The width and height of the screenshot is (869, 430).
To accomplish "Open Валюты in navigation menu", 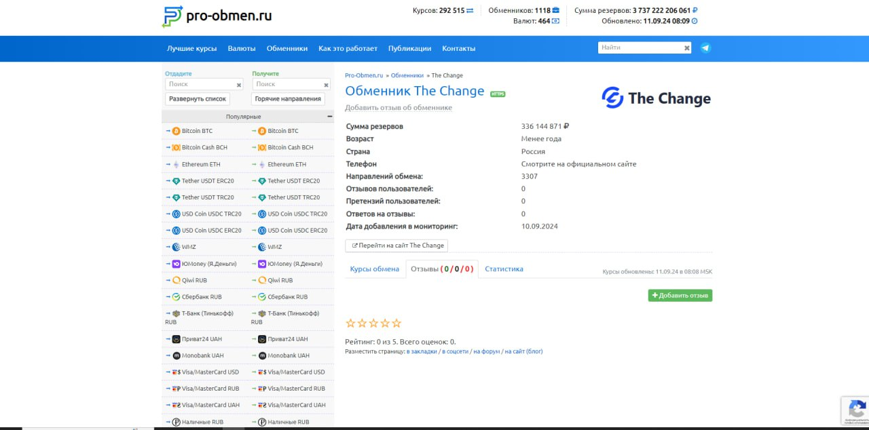I will [x=242, y=48].
